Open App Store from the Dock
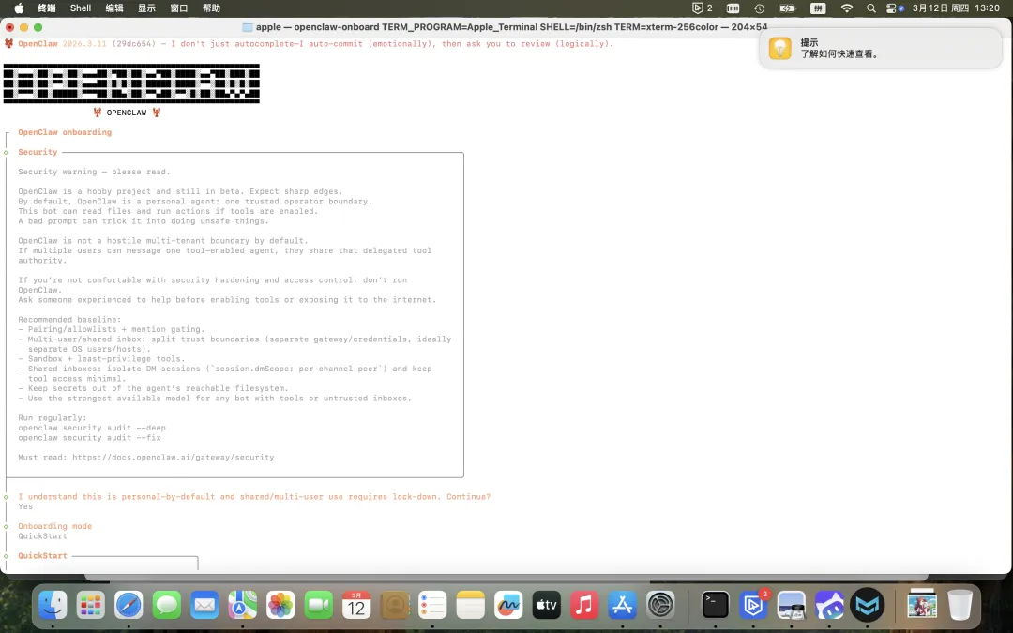 622,605
